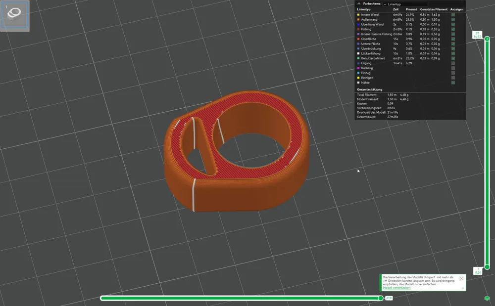Collapse the Farbschema legend panel
Viewport: 495px width, 306px height.
tap(359, 4)
